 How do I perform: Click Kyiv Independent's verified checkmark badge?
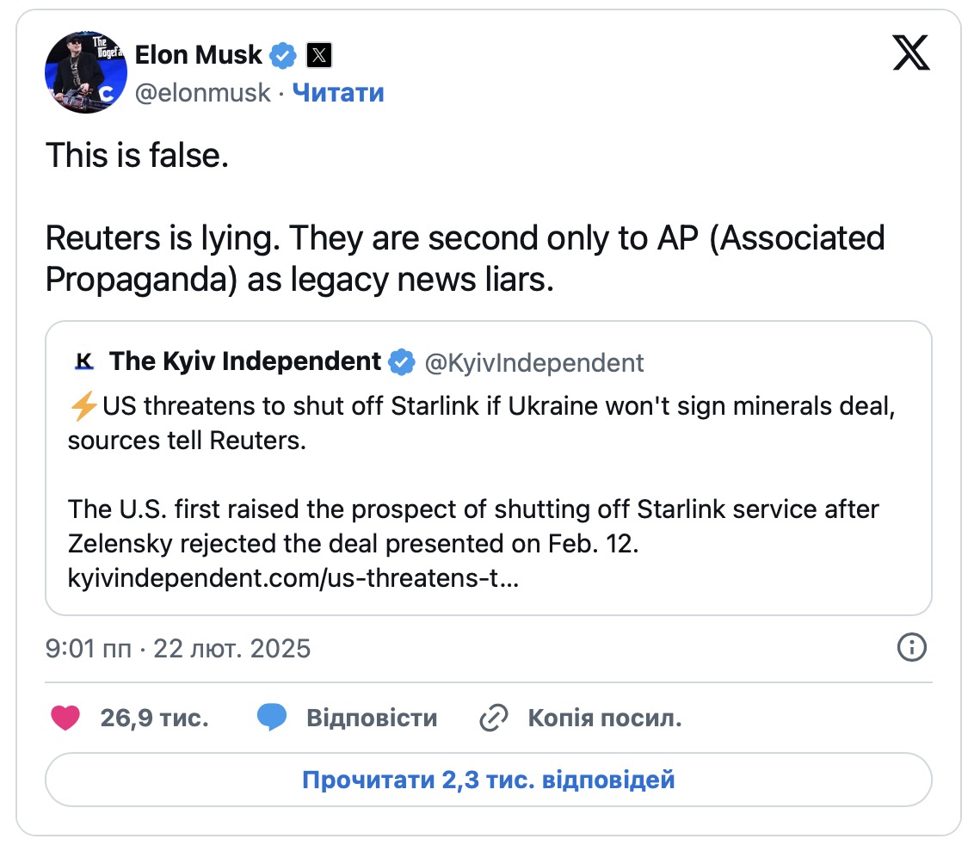coord(401,361)
